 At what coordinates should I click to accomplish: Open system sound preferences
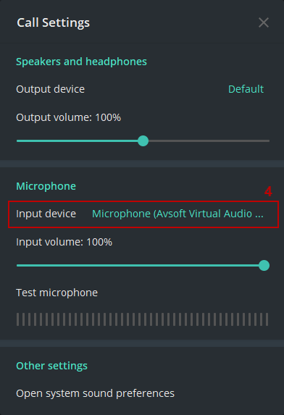tap(96, 393)
